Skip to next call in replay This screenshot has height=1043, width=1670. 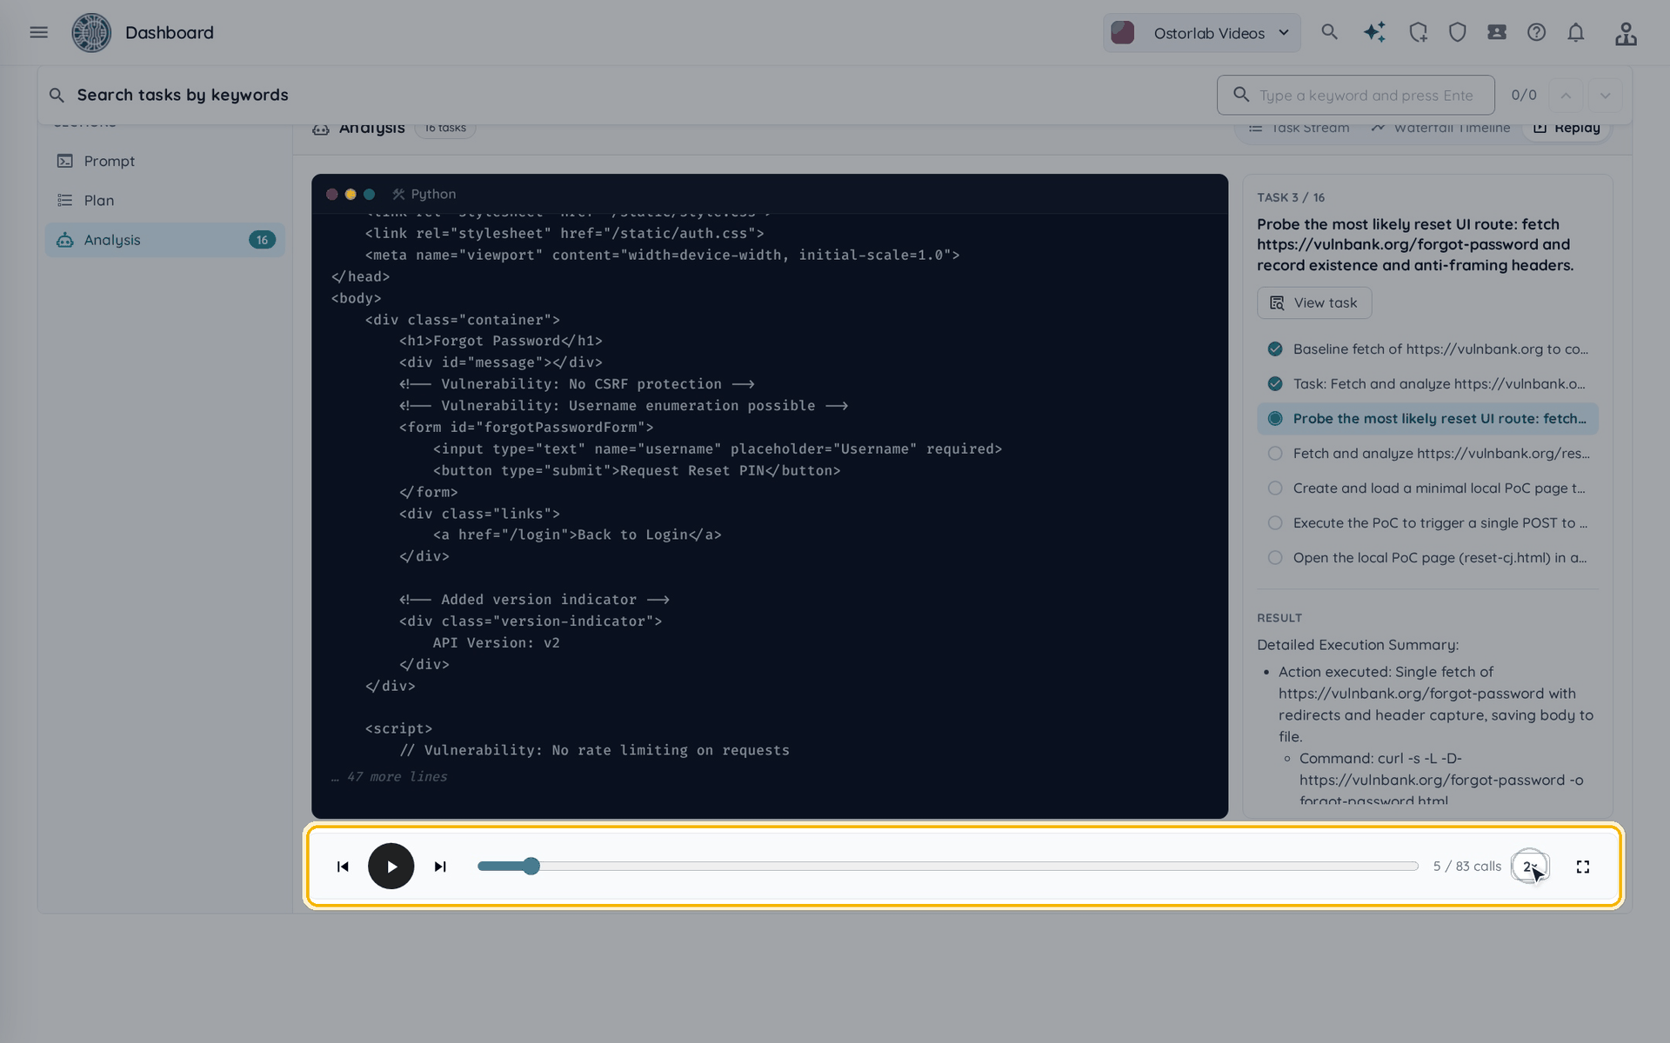440,867
